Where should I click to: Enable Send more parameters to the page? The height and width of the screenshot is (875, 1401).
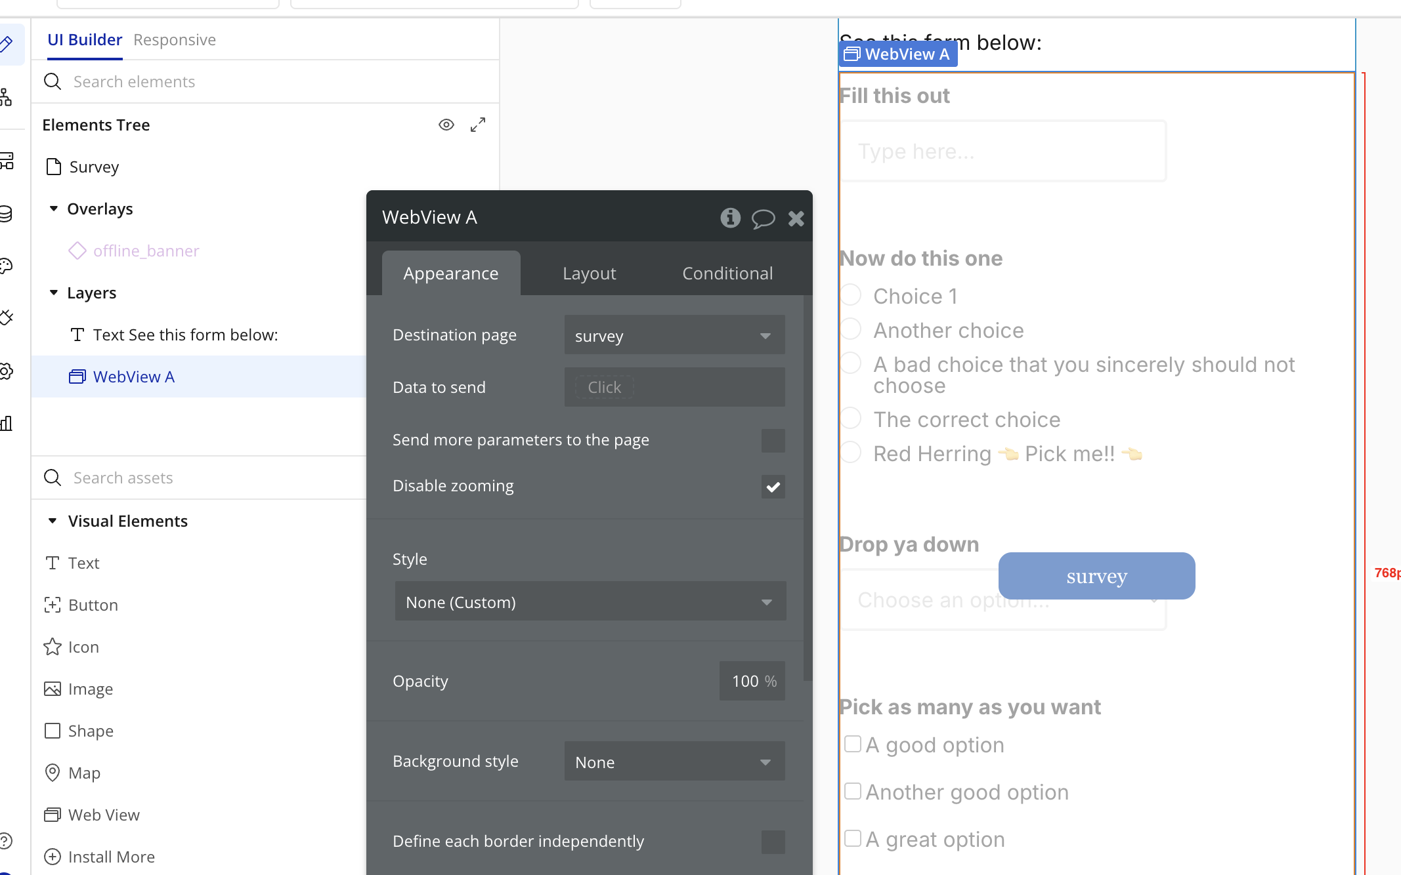(x=773, y=441)
